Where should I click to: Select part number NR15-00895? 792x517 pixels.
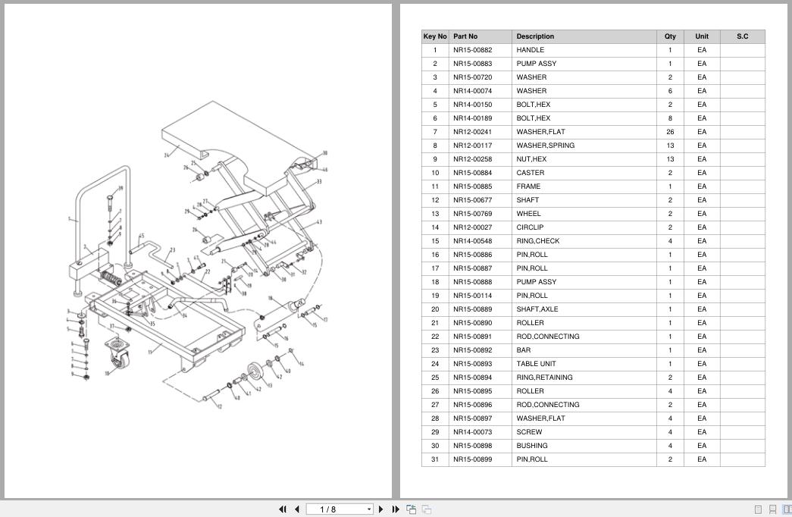click(x=472, y=391)
